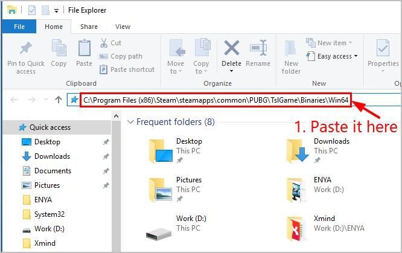
Task: Switch to the View ribbon tab
Action: pos(123,27)
